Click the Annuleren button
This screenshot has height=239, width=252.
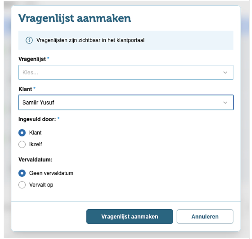click(205, 216)
